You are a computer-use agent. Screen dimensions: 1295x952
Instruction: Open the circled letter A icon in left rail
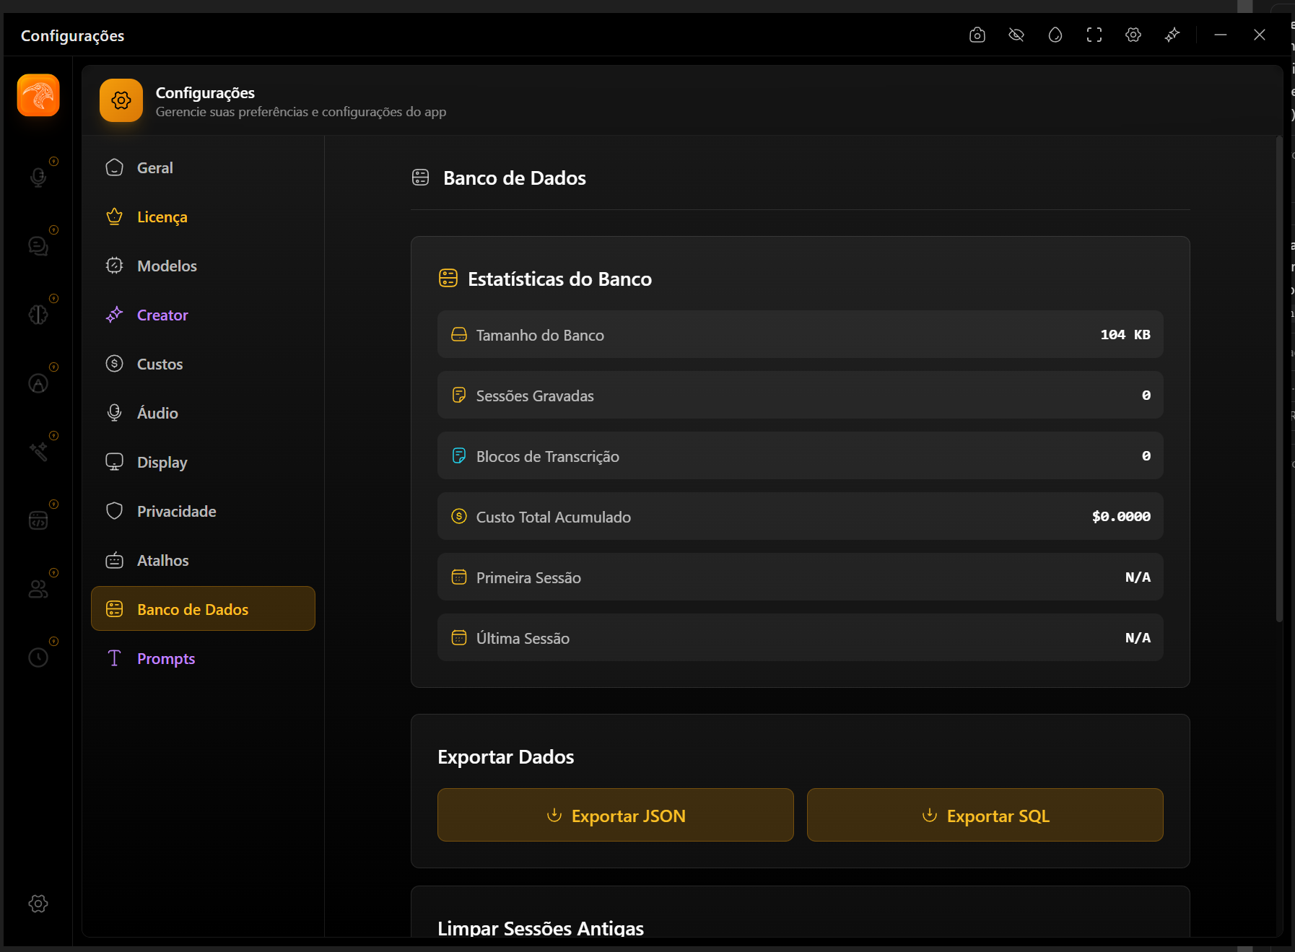[38, 383]
